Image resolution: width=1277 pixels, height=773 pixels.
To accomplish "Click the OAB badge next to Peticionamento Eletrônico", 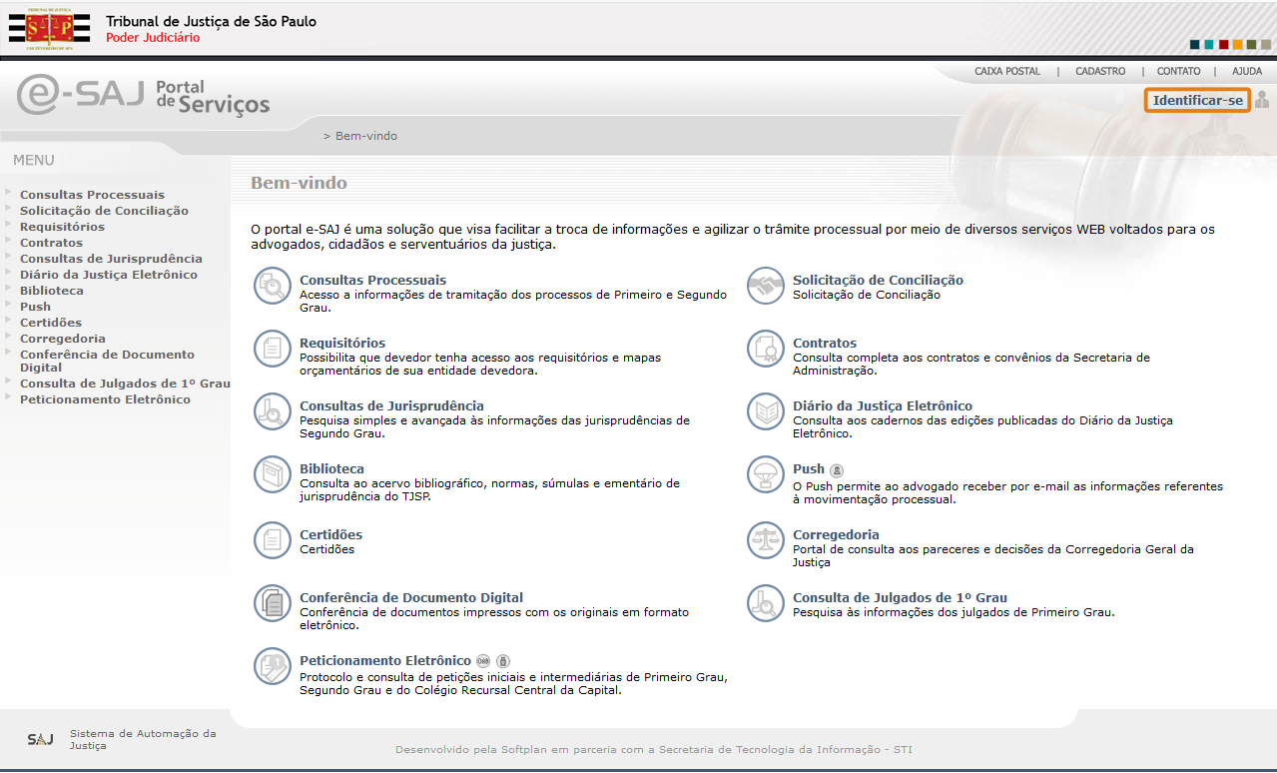I will [x=483, y=661].
